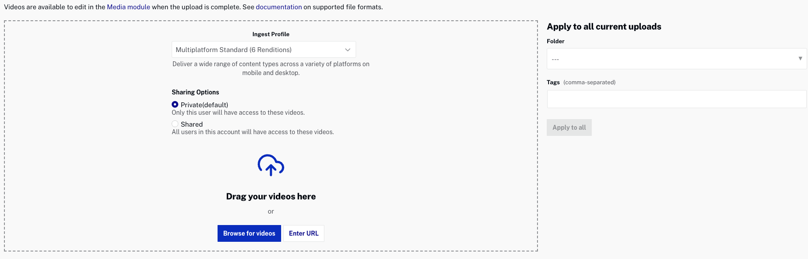The width and height of the screenshot is (808, 259).
Task: Select the Private(default) radio button
Action: point(175,105)
